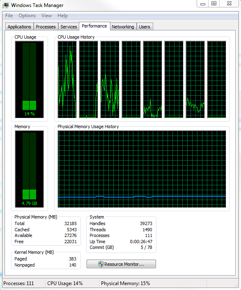The width and height of the screenshot is (241, 290).
Task: Click the Nonpaged kernel memory value 140
Action: (x=73, y=265)
